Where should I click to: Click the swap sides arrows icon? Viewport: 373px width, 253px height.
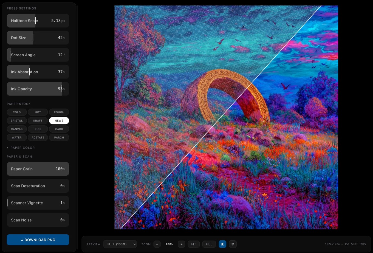[233, 244]
